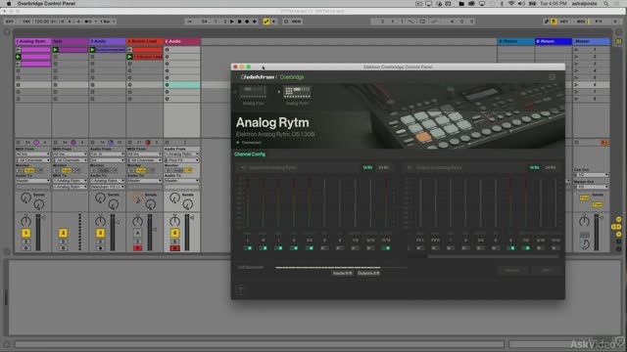Toggle the metronome in Ableton's control bar
Screen dimensions: 627x352
coord(88,22)
